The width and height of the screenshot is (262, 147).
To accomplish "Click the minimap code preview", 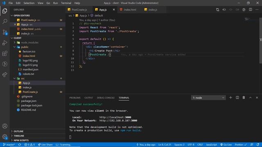I will coord(247,19).
